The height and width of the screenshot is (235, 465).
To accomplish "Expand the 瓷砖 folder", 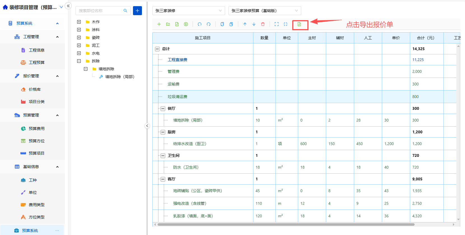I will tap(79, 38).
